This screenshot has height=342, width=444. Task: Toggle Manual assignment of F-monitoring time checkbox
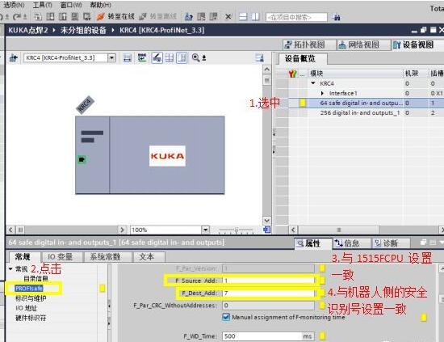(x=226, y=317)
